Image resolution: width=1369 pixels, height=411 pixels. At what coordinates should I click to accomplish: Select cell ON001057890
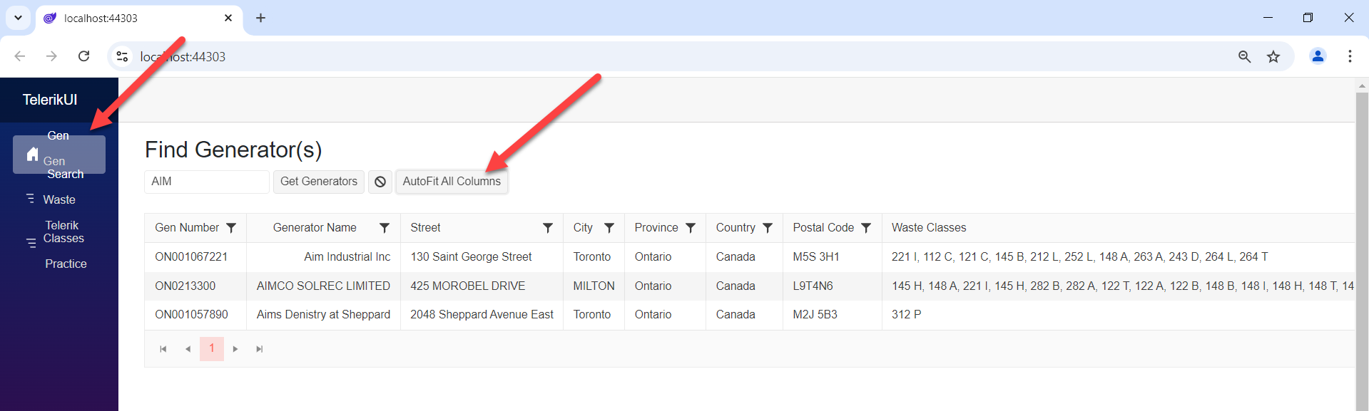[x=195, y=315]
